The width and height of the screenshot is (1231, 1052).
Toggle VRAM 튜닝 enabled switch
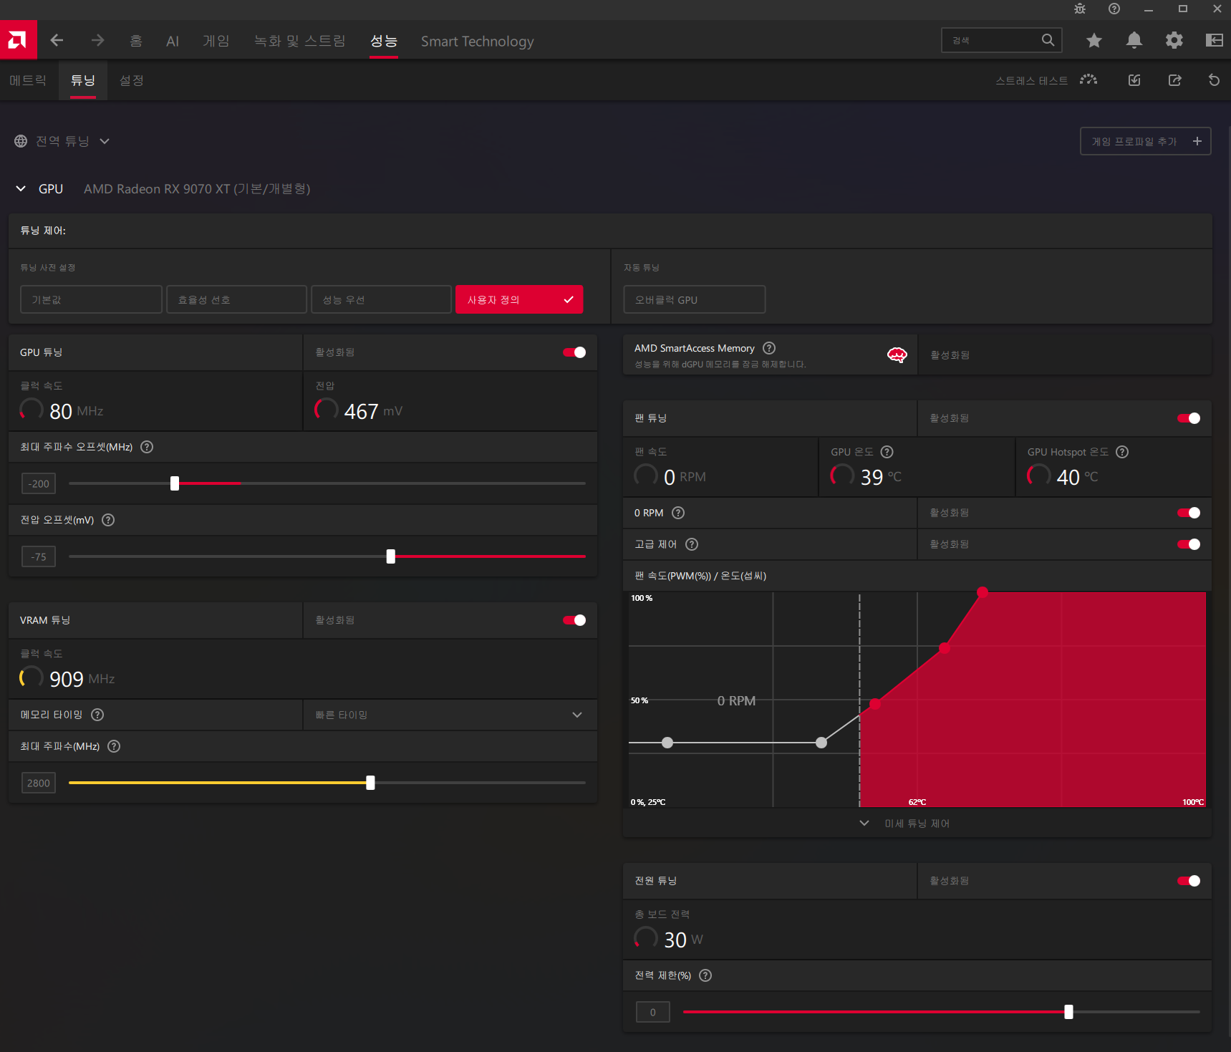click(x=574, y=620)
